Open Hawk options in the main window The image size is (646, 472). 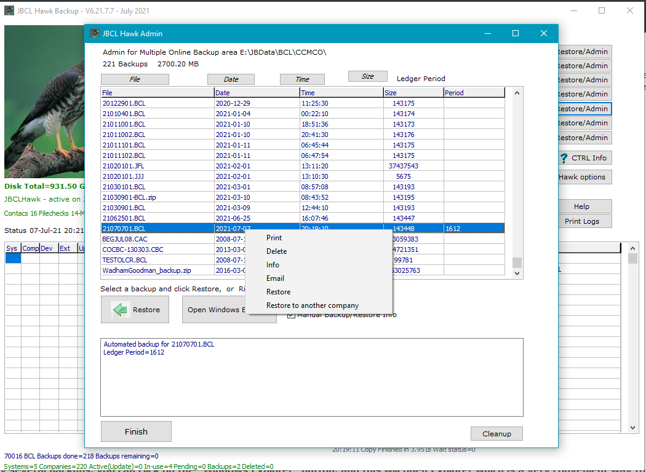582,177
